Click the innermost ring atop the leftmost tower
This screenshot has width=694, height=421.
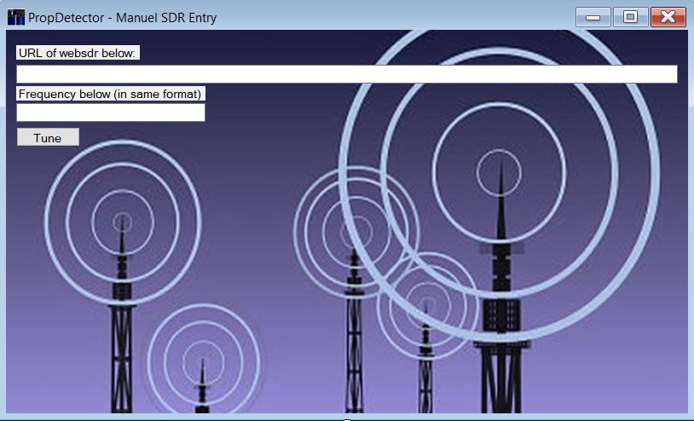[122, 222]
